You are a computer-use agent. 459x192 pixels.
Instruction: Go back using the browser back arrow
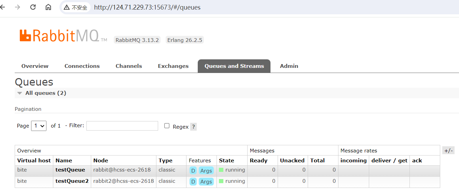(x=3, y=7)
